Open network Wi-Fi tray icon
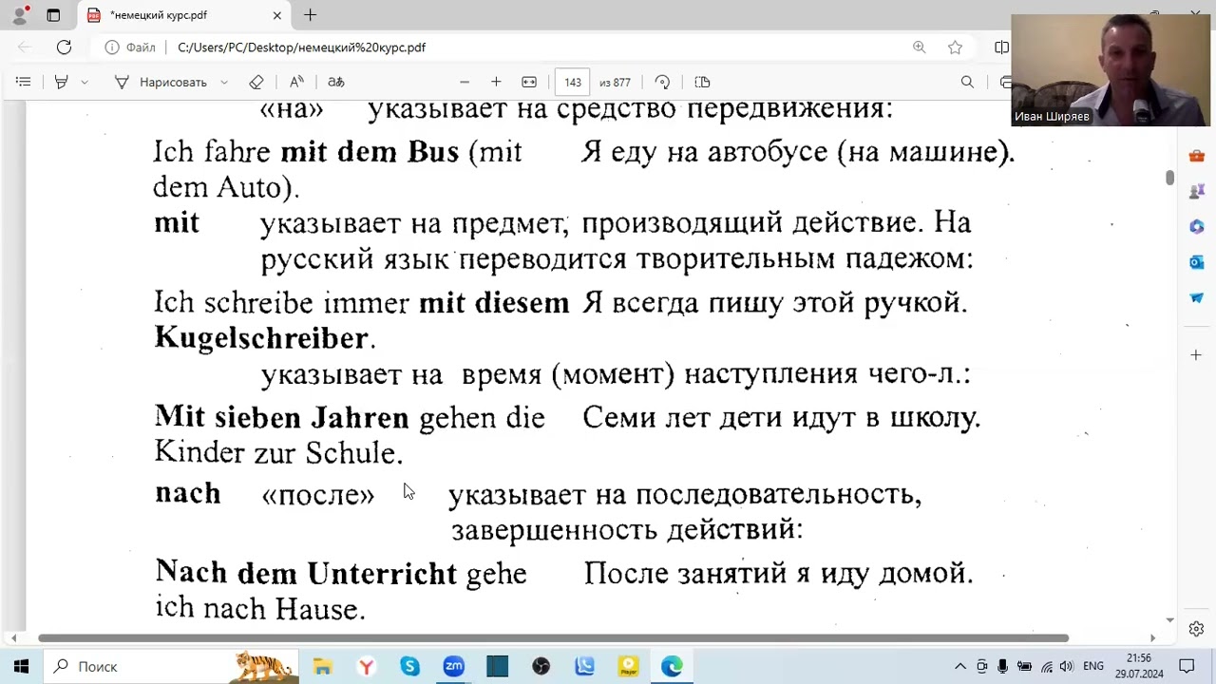1216x684 pixels. [1046, 666]
